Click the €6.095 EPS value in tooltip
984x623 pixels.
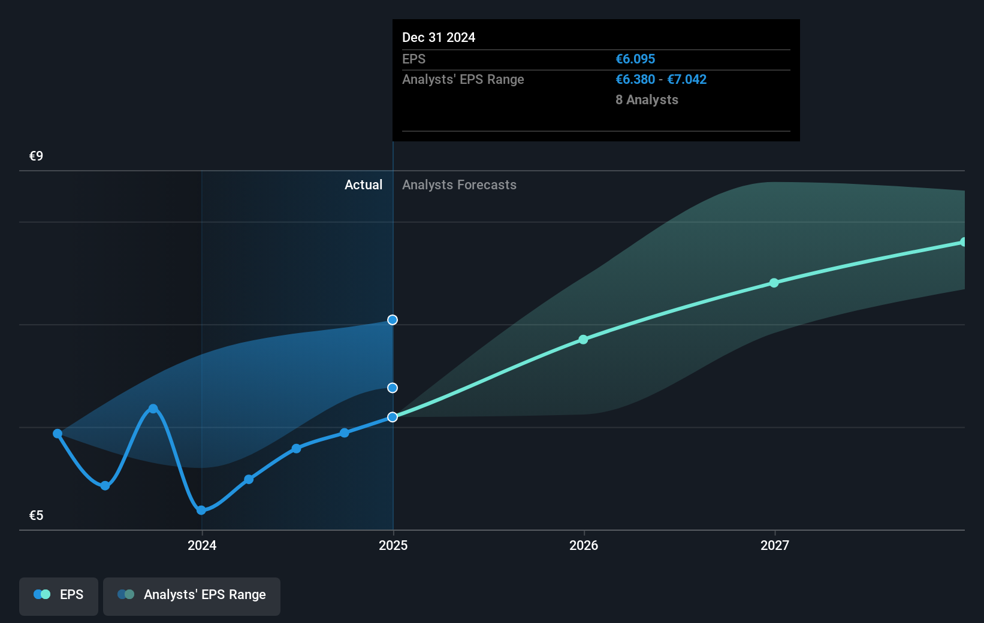[x=635, y=59]
